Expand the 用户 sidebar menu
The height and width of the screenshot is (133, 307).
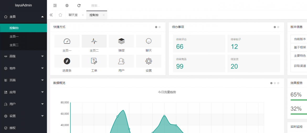click(24, 104)
